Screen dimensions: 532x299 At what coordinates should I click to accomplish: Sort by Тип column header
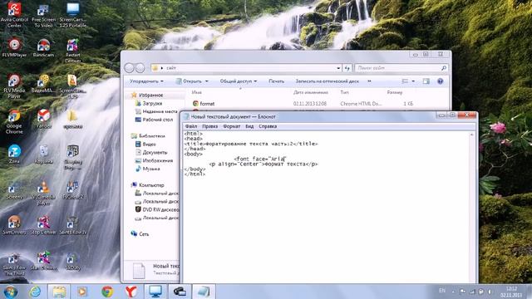pyautogui.click(x=344, y=92)
